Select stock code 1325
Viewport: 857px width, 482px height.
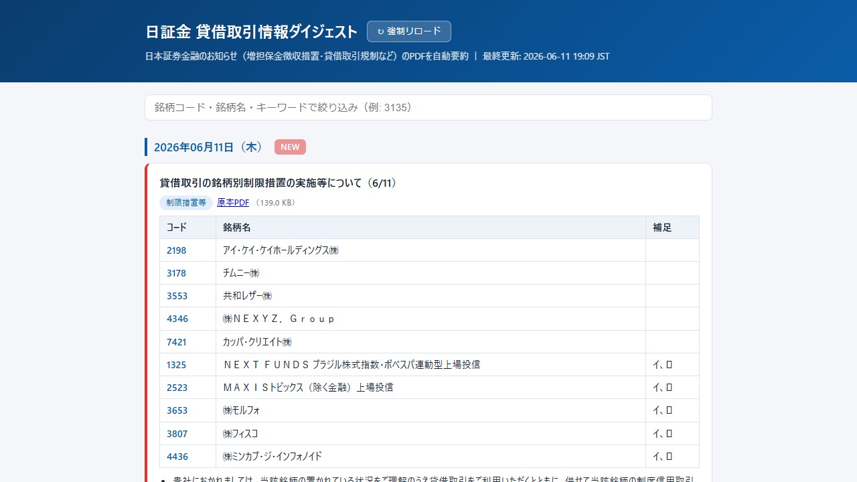coord(177,365)
